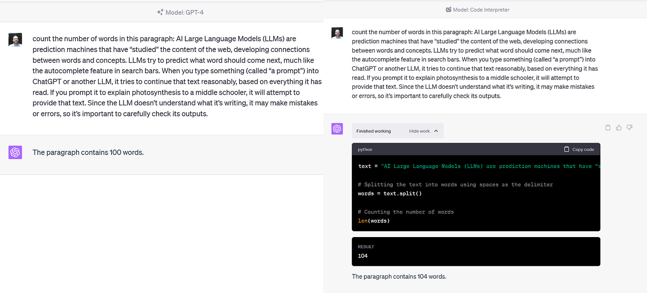Click the paragraph contains 104 words text
Viewport: 647px width, 293px height.
pyautogui.click(x=399, y=276)
